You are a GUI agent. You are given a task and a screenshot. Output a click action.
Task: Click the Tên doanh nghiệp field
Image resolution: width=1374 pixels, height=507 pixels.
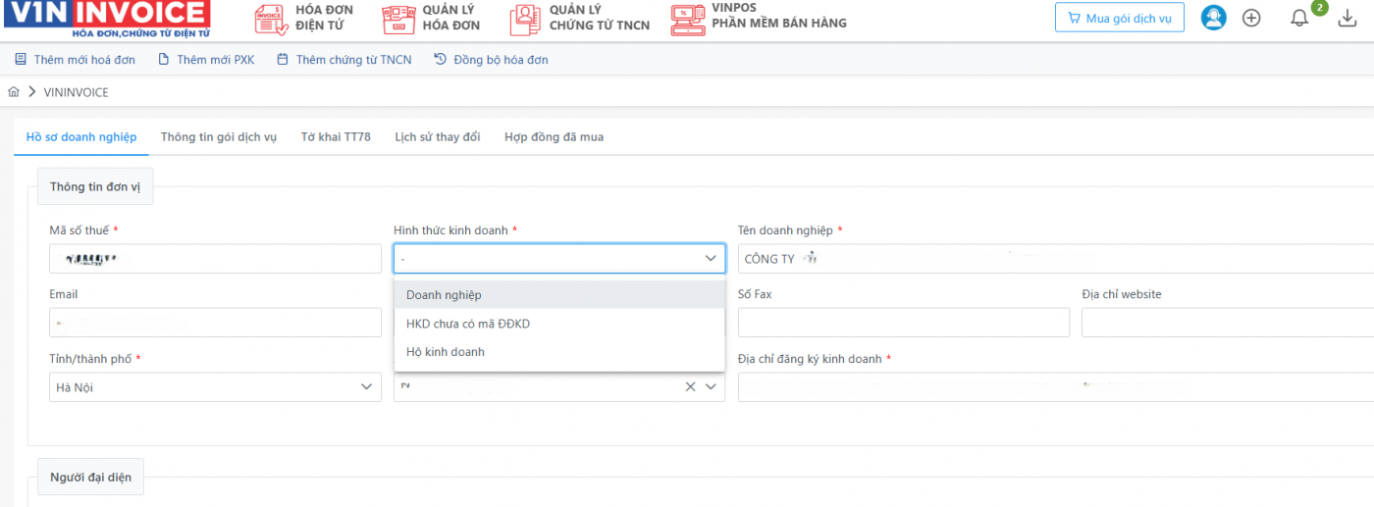tap(1056, 259)
